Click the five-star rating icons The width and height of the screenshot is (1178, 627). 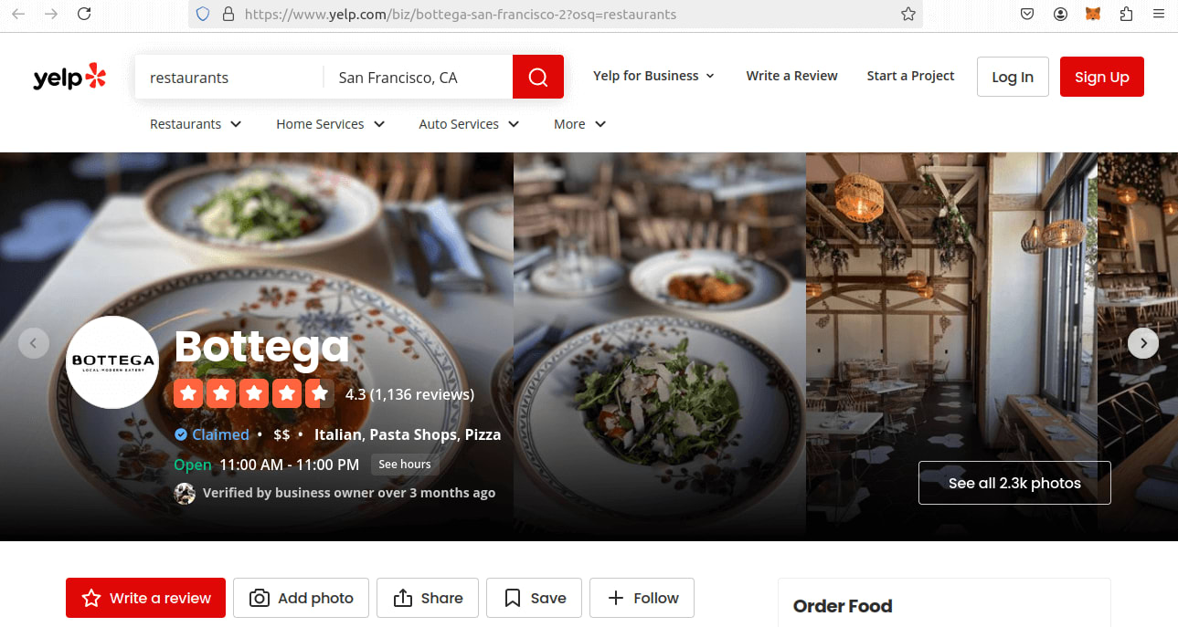click(254, 394)
